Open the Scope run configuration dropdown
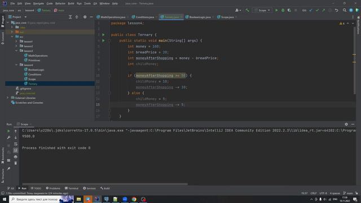 262,10
